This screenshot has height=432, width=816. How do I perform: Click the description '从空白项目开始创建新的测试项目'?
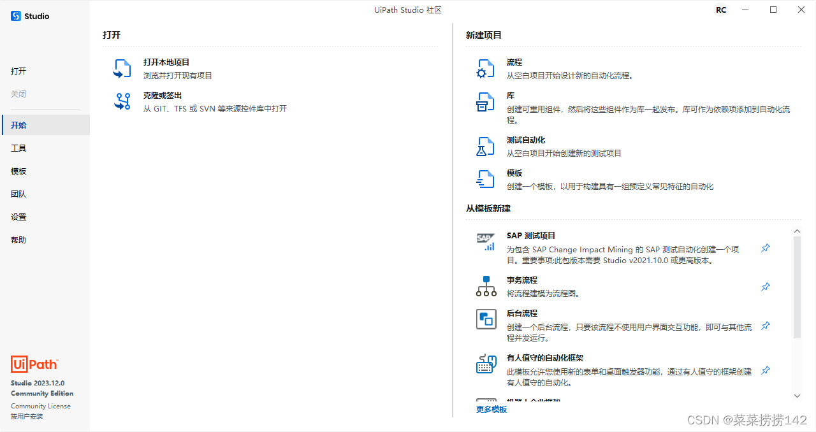564,154
